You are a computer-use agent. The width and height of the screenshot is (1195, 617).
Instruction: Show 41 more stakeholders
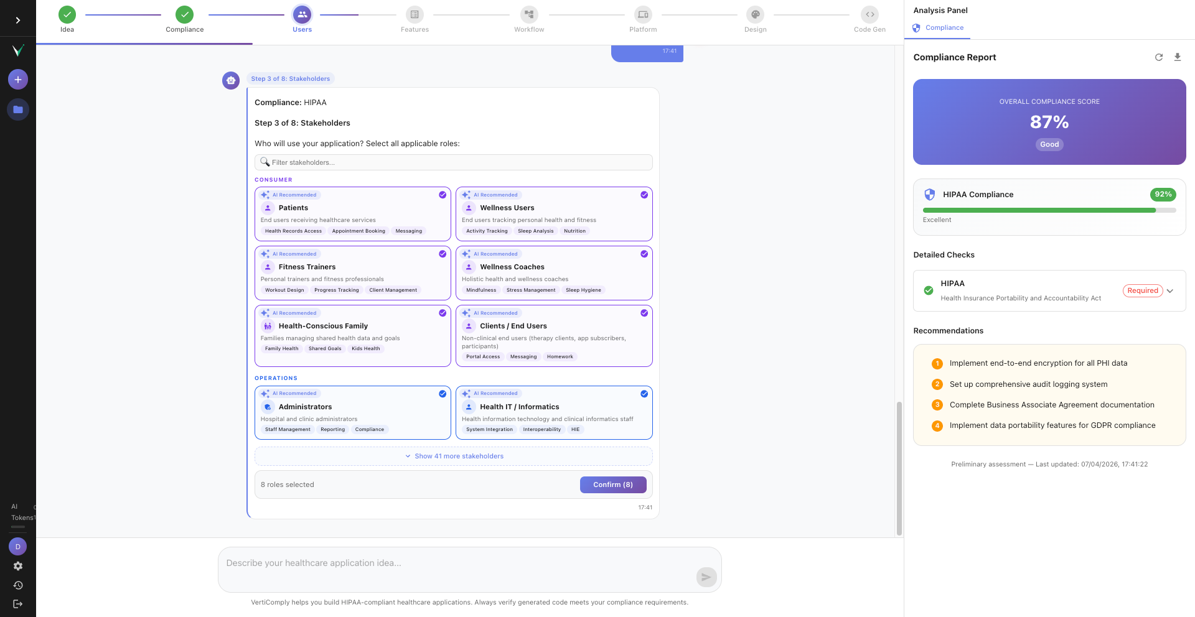pyautogui.click(x=453, y=456)
